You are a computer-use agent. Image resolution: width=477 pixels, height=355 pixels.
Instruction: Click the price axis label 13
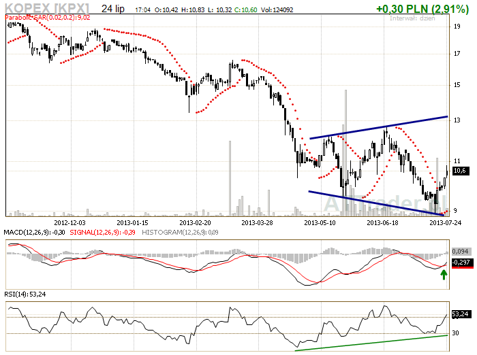457,120
